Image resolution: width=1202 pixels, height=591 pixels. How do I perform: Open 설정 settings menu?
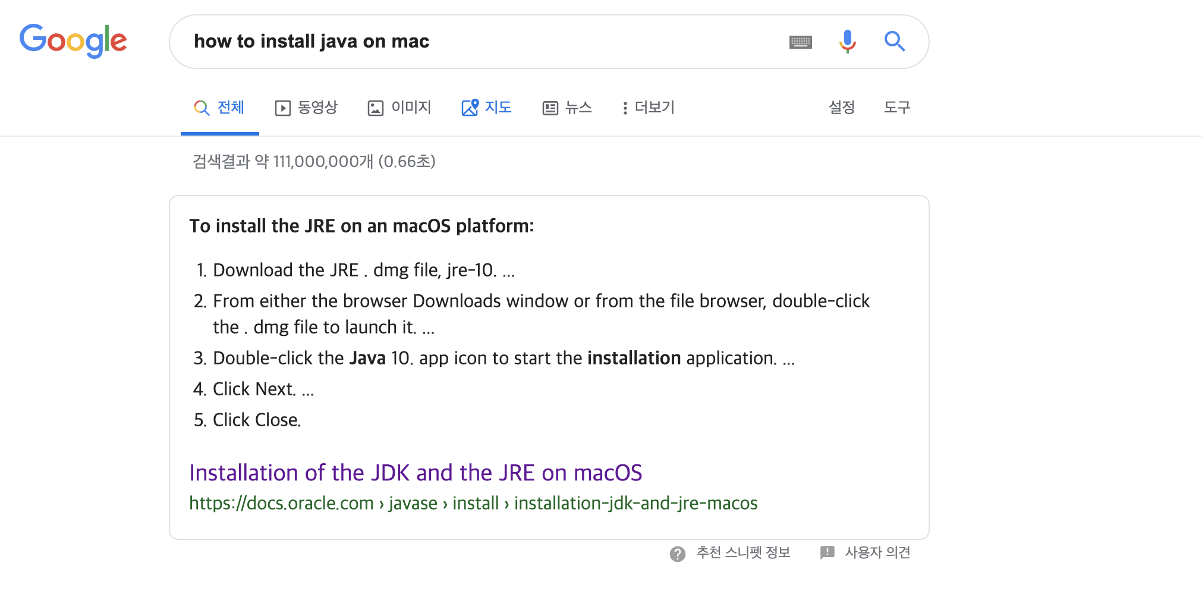tap(842, 108)
